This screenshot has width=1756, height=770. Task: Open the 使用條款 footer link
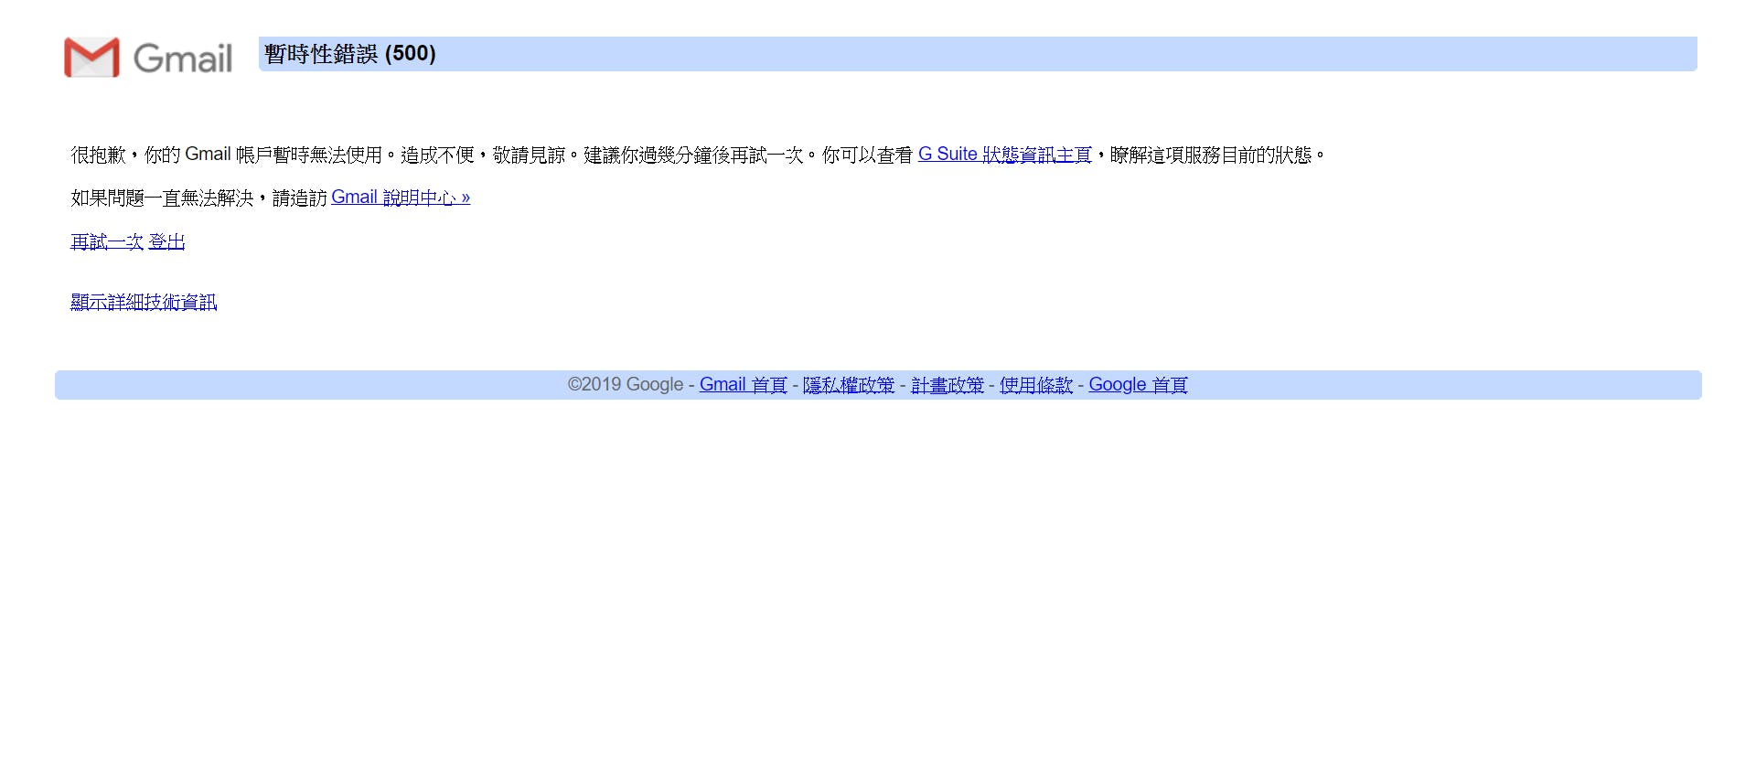[1036, 385]
